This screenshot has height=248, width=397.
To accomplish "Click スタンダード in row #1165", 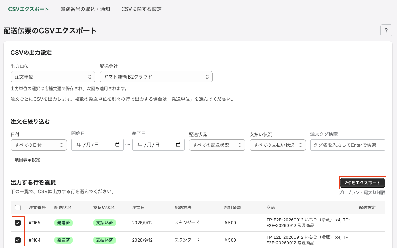I will click(x=187, y=223).
